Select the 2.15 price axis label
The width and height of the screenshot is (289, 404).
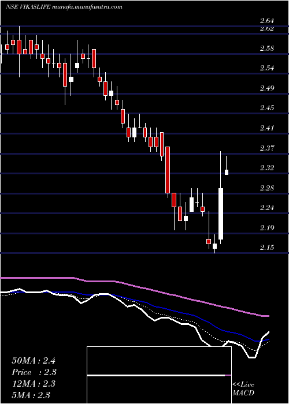pos(267,248)
